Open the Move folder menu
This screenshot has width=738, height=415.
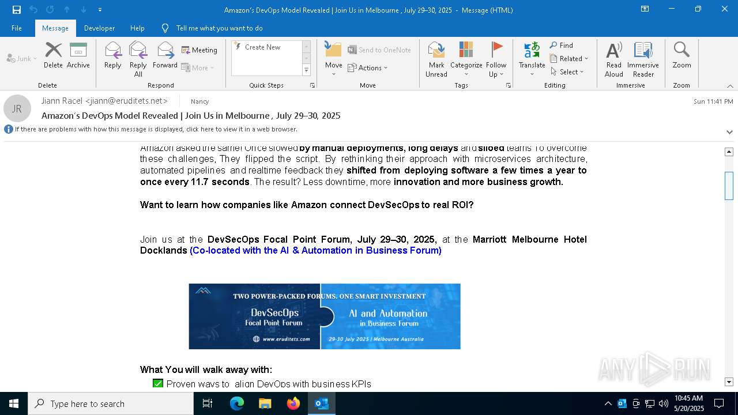tap(334, 59)
